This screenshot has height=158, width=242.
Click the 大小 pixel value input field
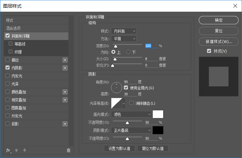(151, 59)
